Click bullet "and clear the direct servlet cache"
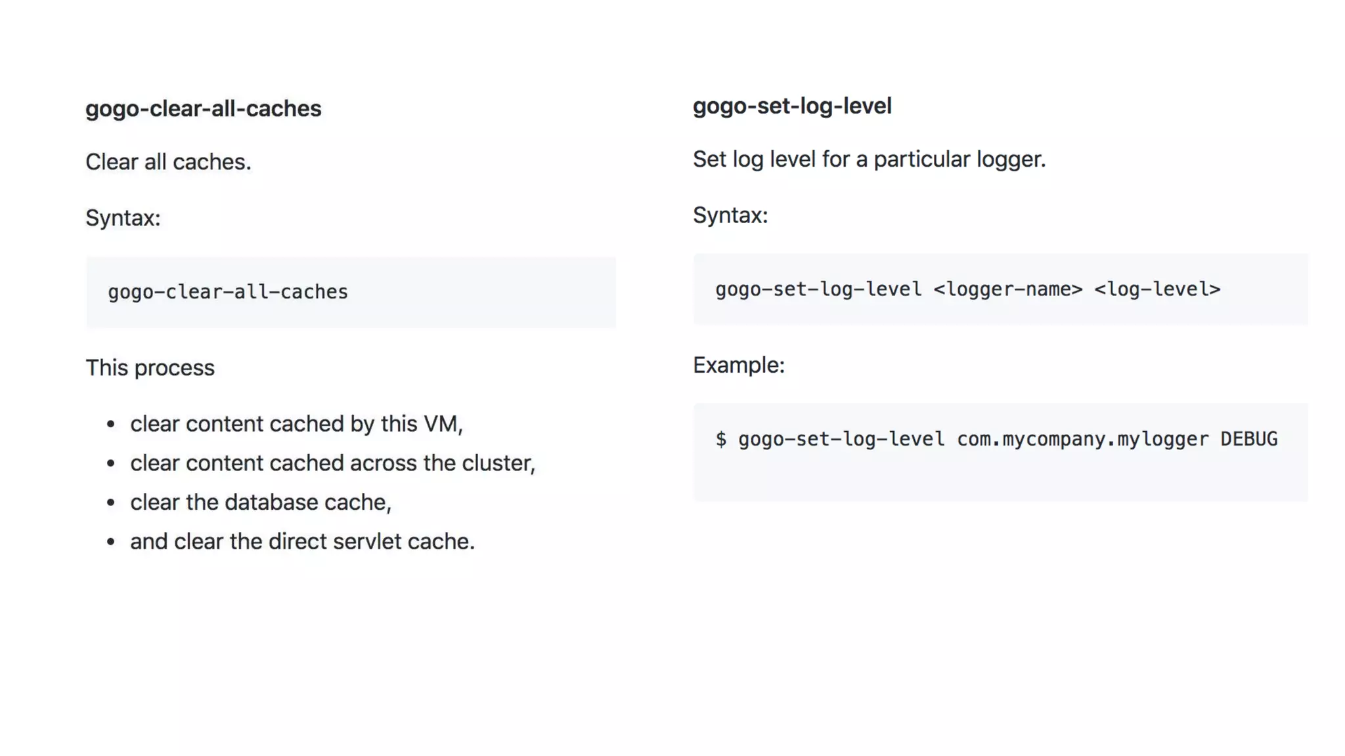This screenshot has height=756, width=1345. coord(302,541)
